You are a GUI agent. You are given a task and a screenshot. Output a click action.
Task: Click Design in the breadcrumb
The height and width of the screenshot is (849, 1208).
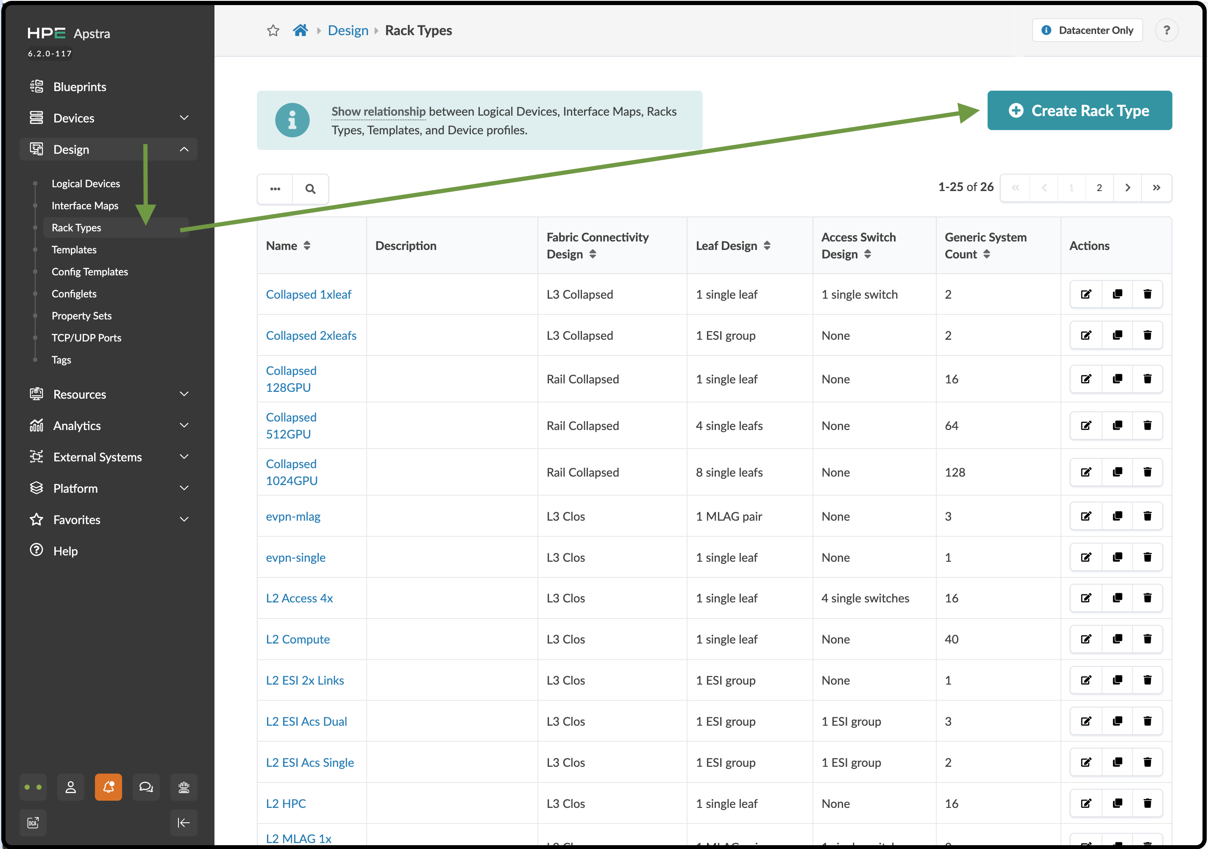click(x=348, y=31)
